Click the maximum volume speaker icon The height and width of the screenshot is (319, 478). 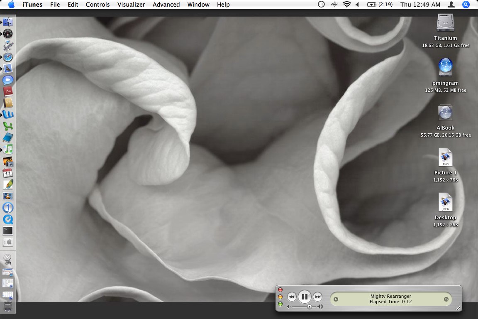[320, 307]
